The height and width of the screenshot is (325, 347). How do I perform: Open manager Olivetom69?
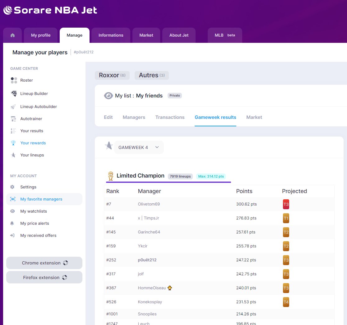click(149, 204)
